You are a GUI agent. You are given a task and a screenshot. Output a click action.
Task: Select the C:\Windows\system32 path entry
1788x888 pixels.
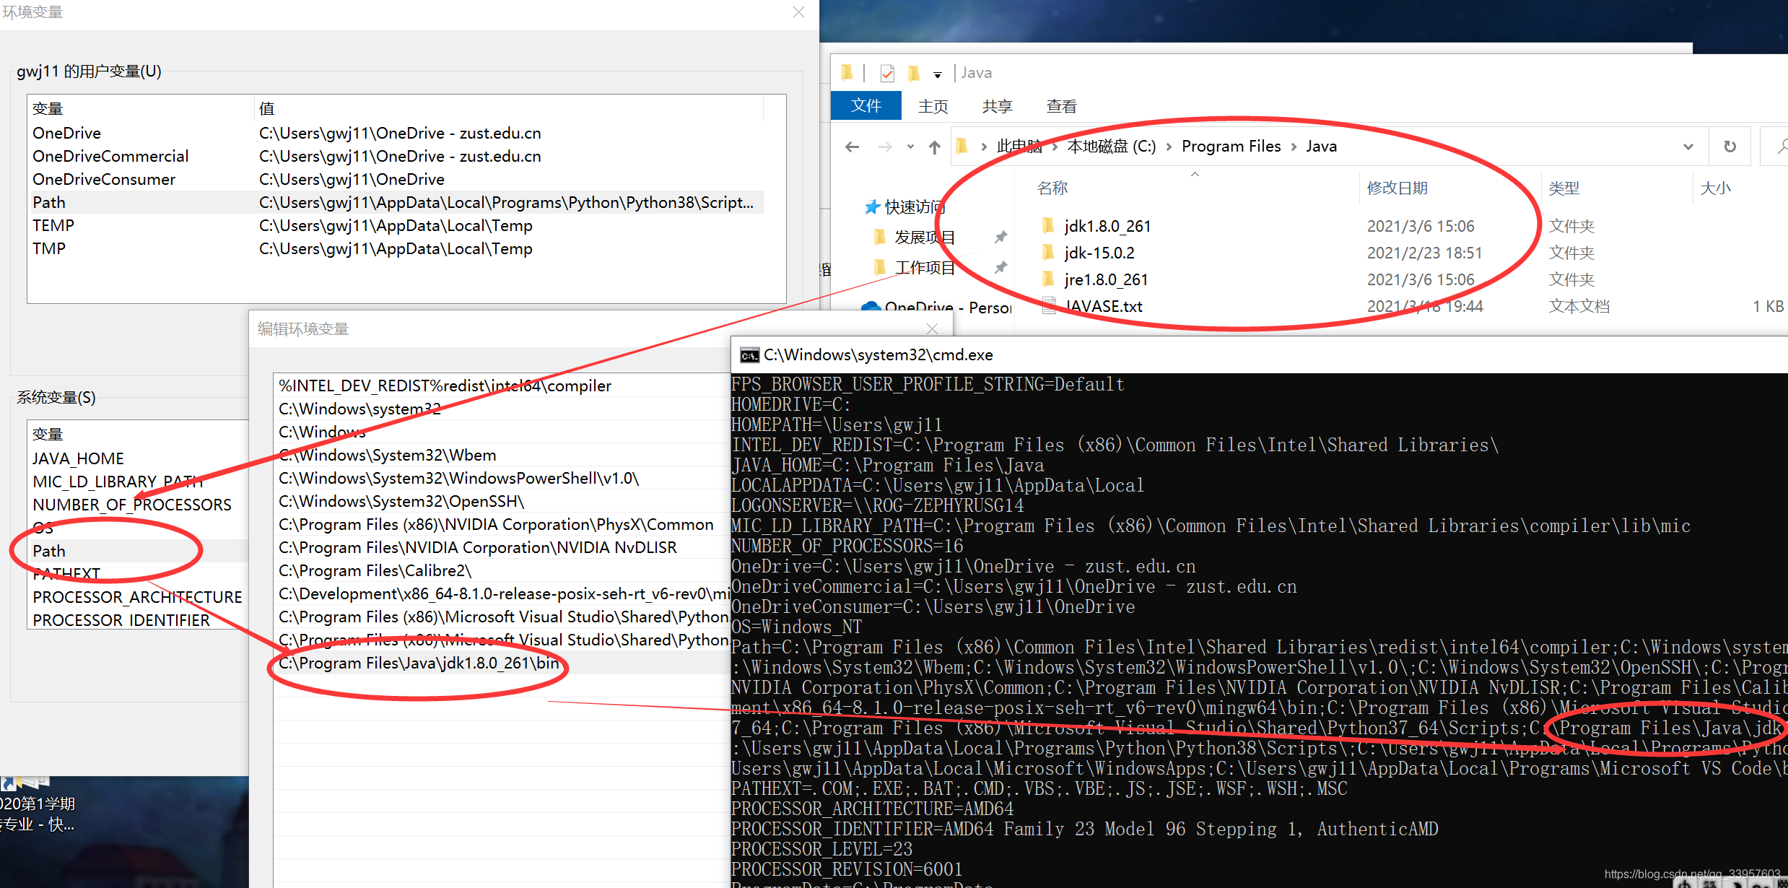click(502, 409)
